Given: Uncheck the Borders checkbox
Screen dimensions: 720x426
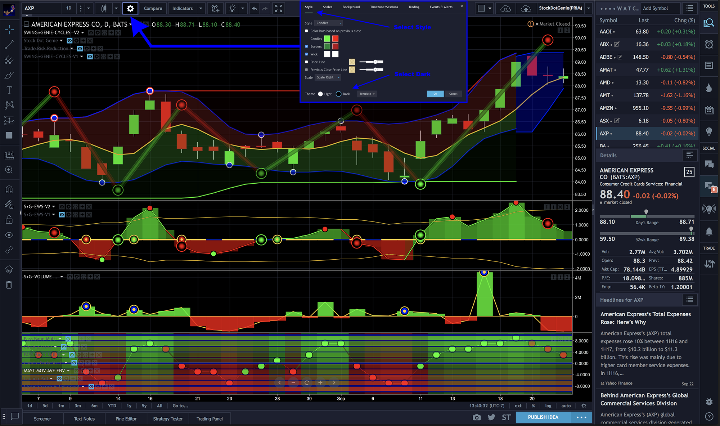Looking at the screenshot, I should tap(307, 46).
